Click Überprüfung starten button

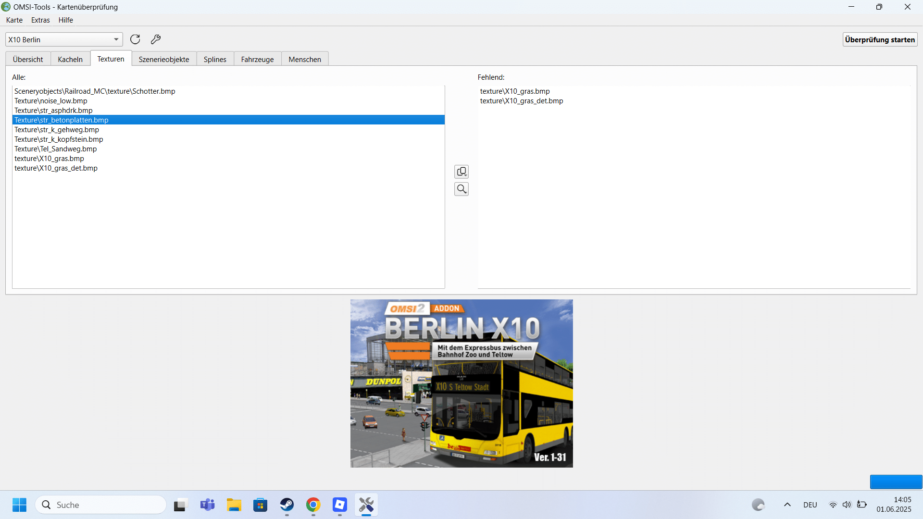pos(880,39)
